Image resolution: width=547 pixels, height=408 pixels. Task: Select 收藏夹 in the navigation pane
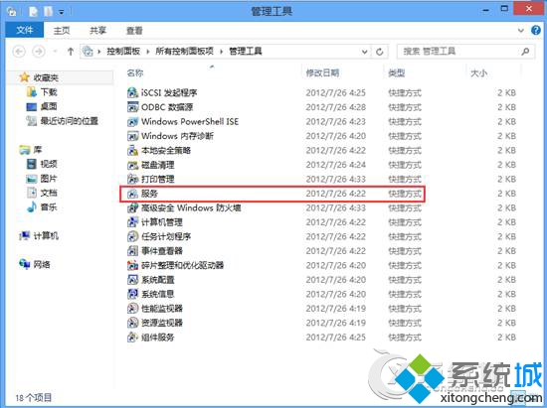46,77
